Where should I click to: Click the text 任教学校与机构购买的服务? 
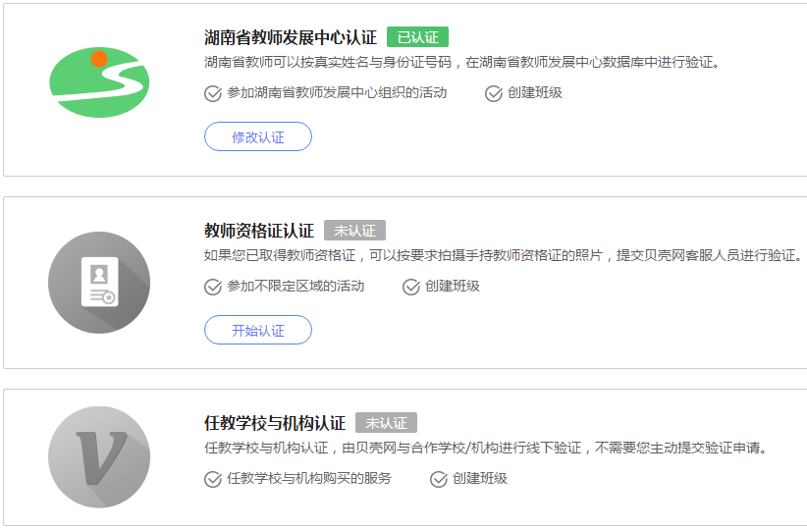point(309,479)
